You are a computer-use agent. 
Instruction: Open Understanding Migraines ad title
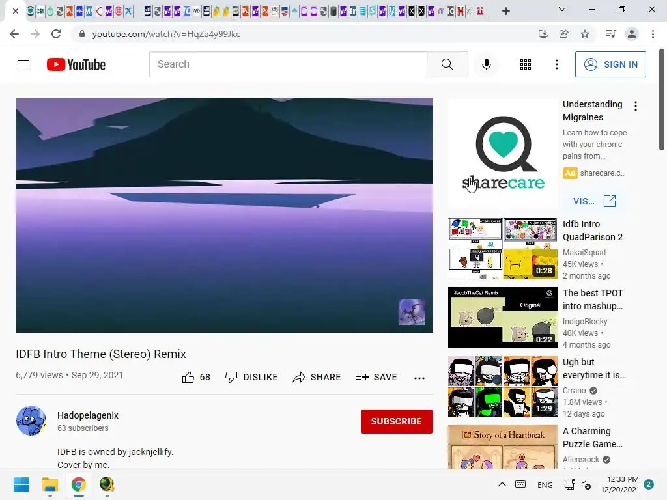pyautogui.click(x=593, y=111)
